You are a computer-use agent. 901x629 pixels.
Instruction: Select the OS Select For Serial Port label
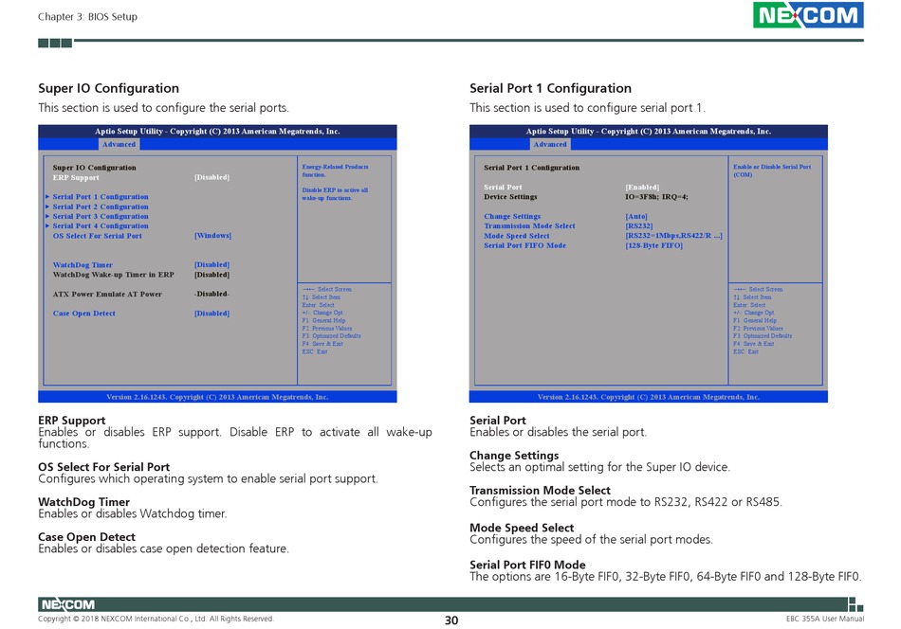coord(97,236)
